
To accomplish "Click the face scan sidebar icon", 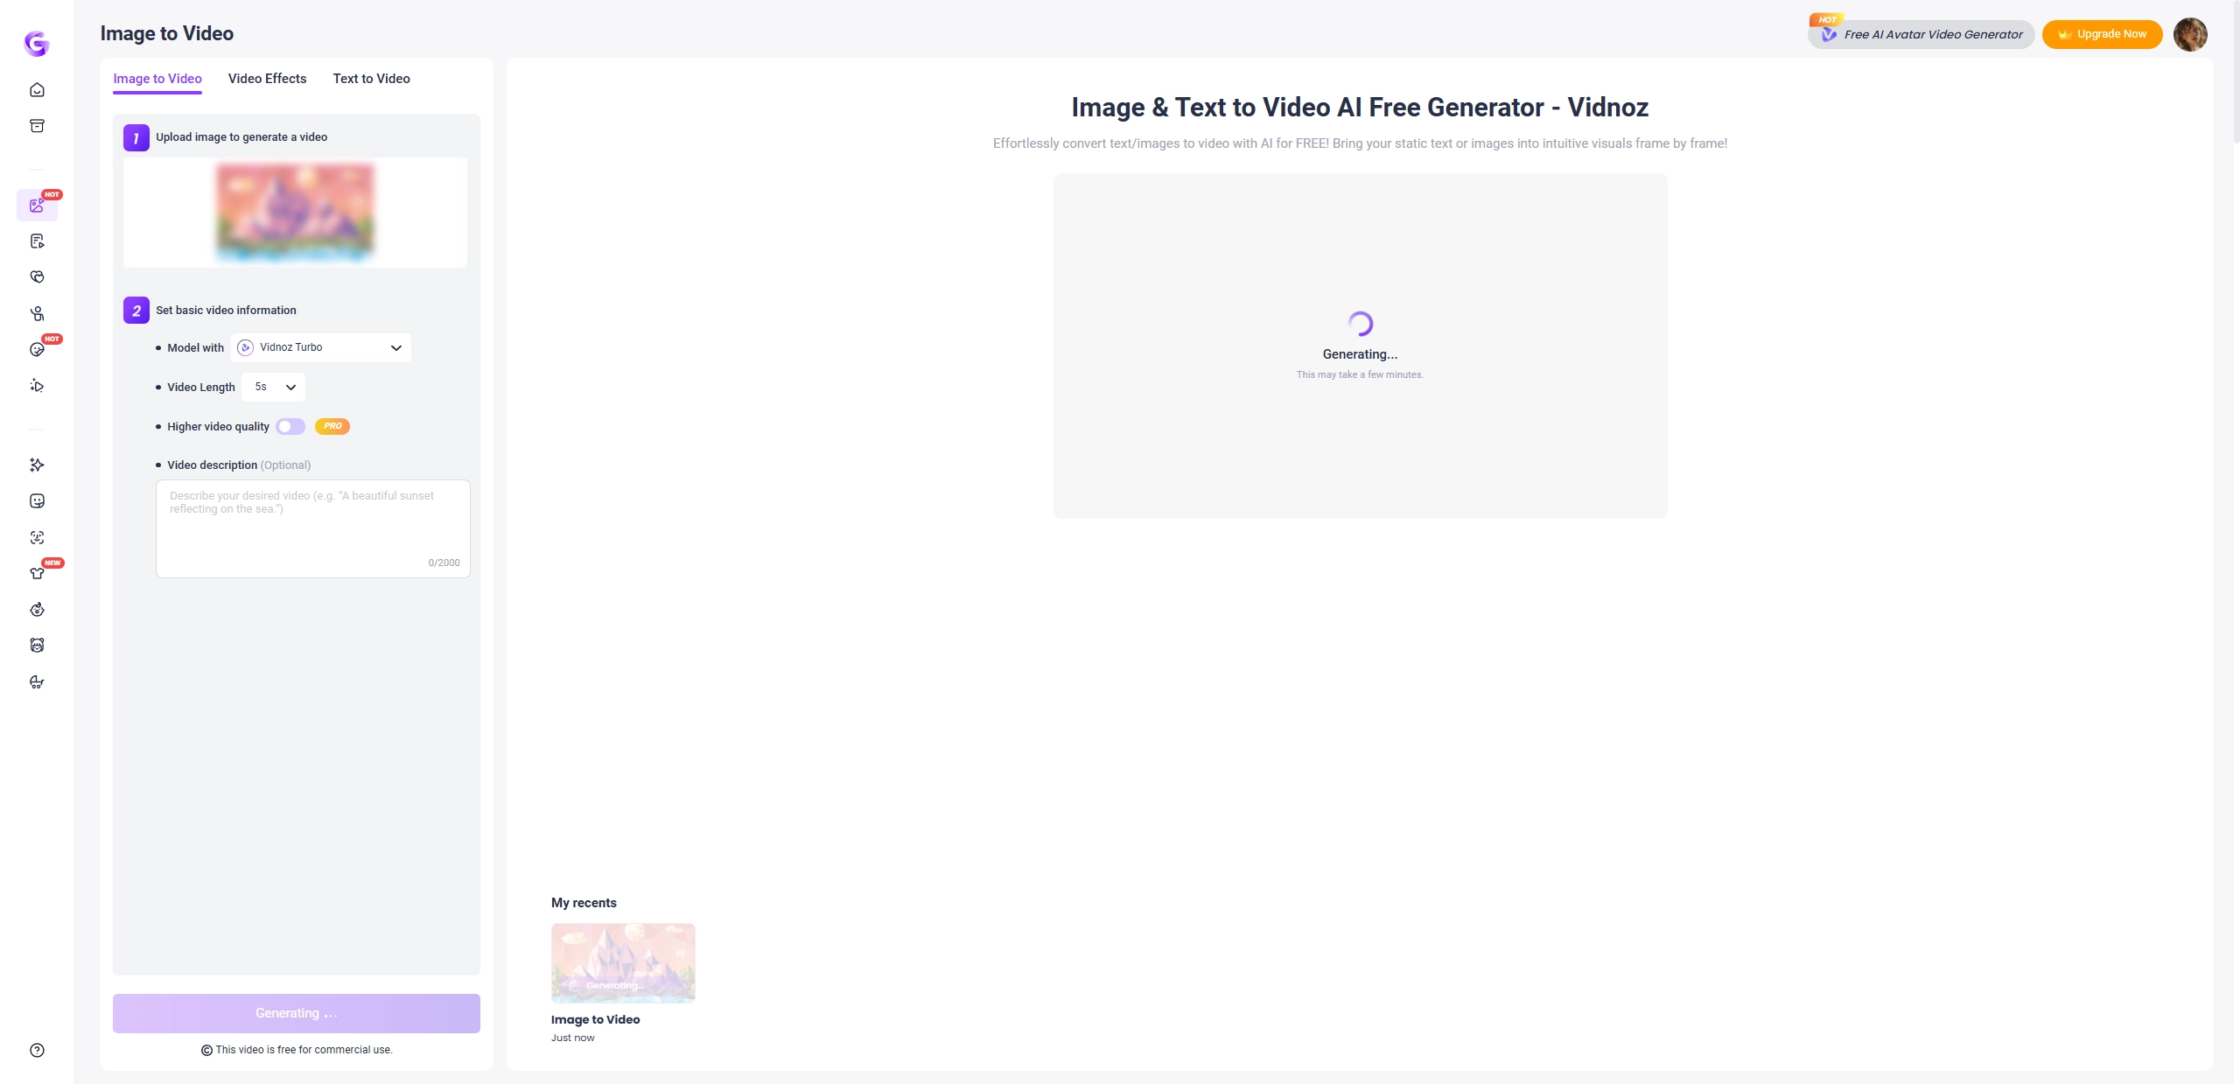I will click(x=37, y=537).
